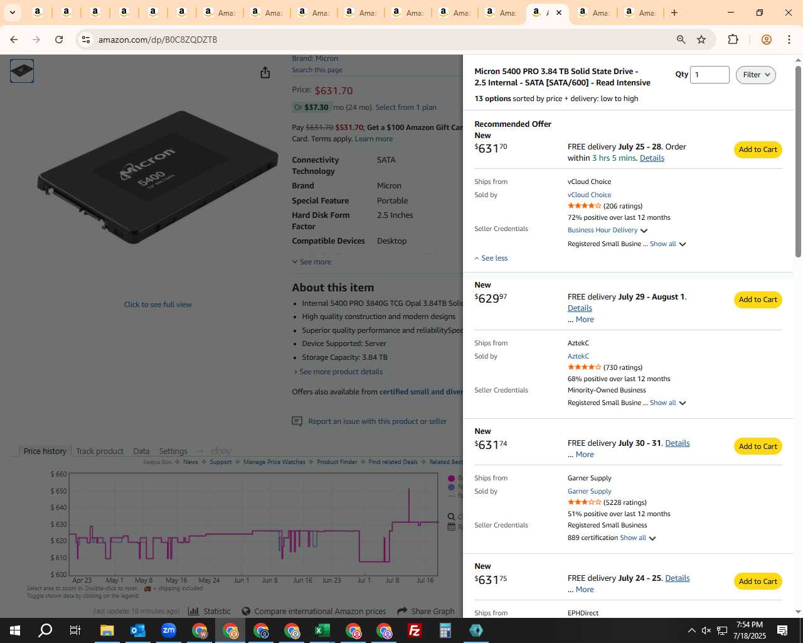Open the Chrome three-dot menu
The image size is (803, 643).
coord(789,40)
